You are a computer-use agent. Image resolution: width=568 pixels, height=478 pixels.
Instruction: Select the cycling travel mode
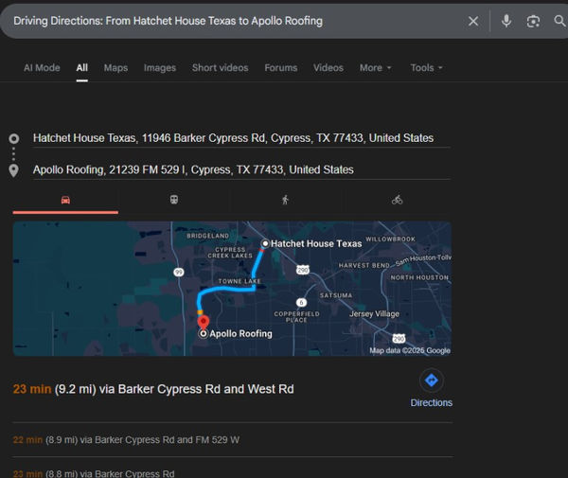[x=397, y=200]
